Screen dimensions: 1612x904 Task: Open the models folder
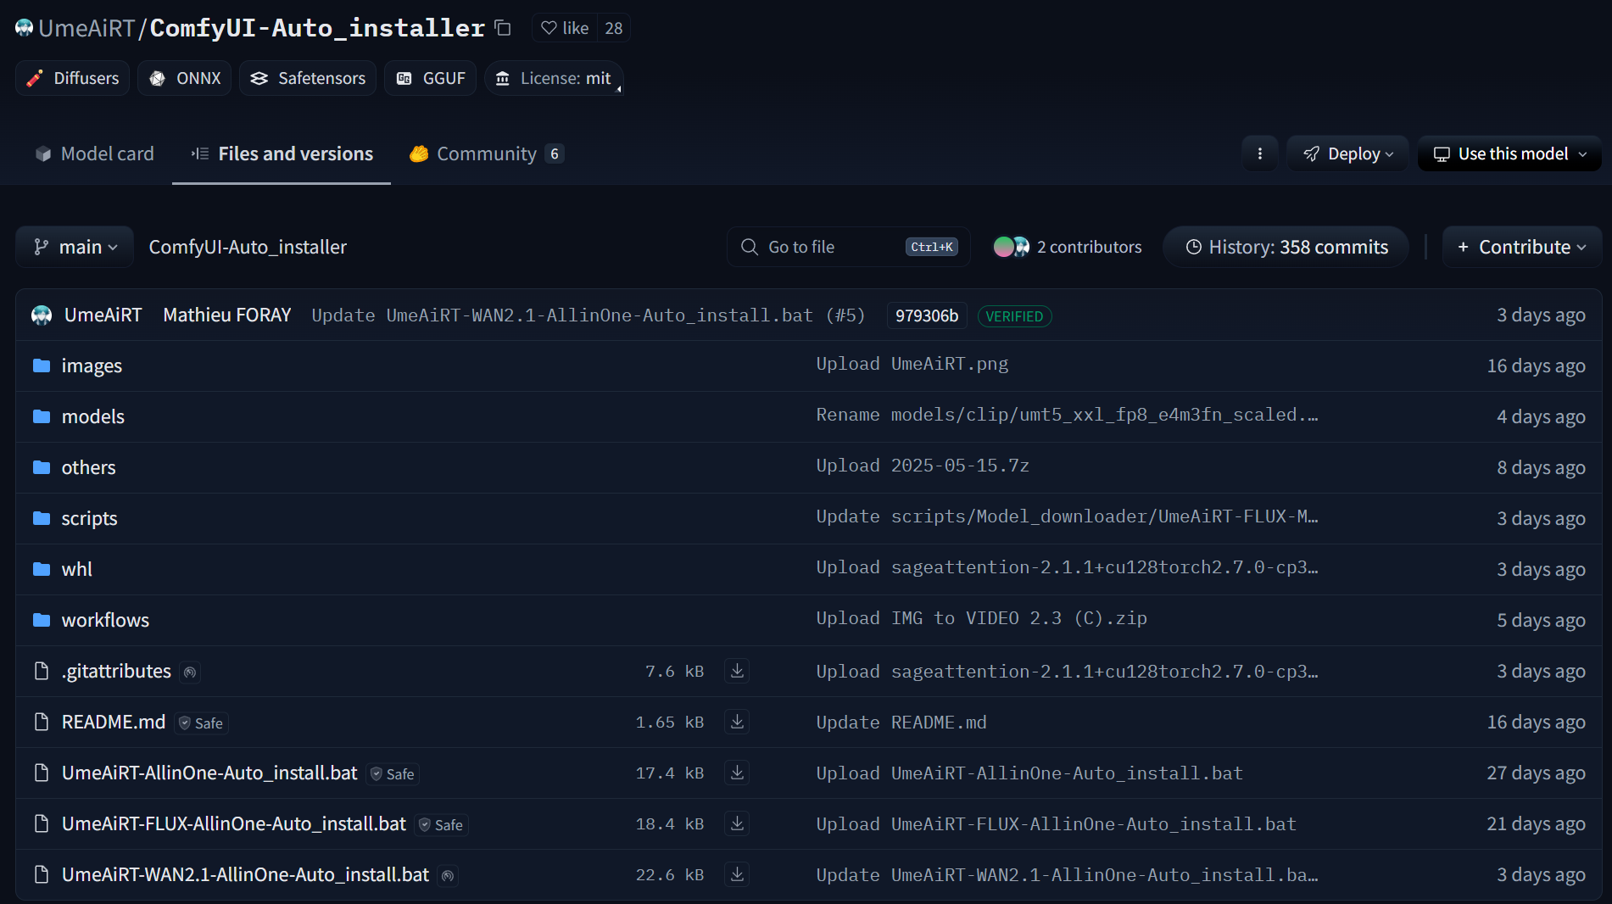(93, 416)
